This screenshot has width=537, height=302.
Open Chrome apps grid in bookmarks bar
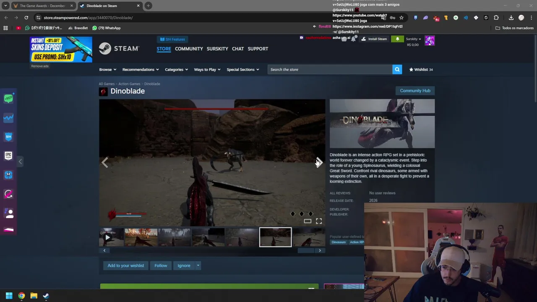5,28
